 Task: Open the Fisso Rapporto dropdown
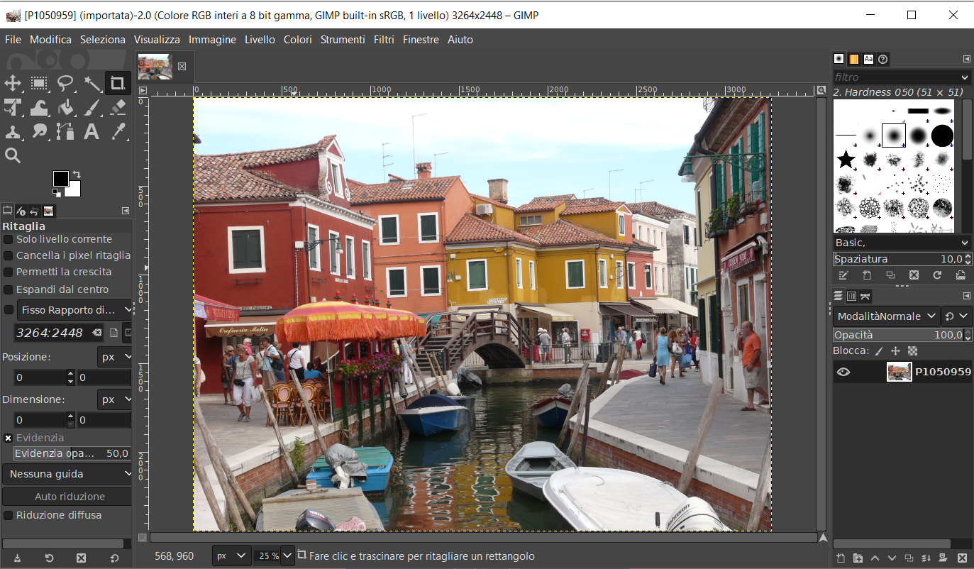(75, 310)
